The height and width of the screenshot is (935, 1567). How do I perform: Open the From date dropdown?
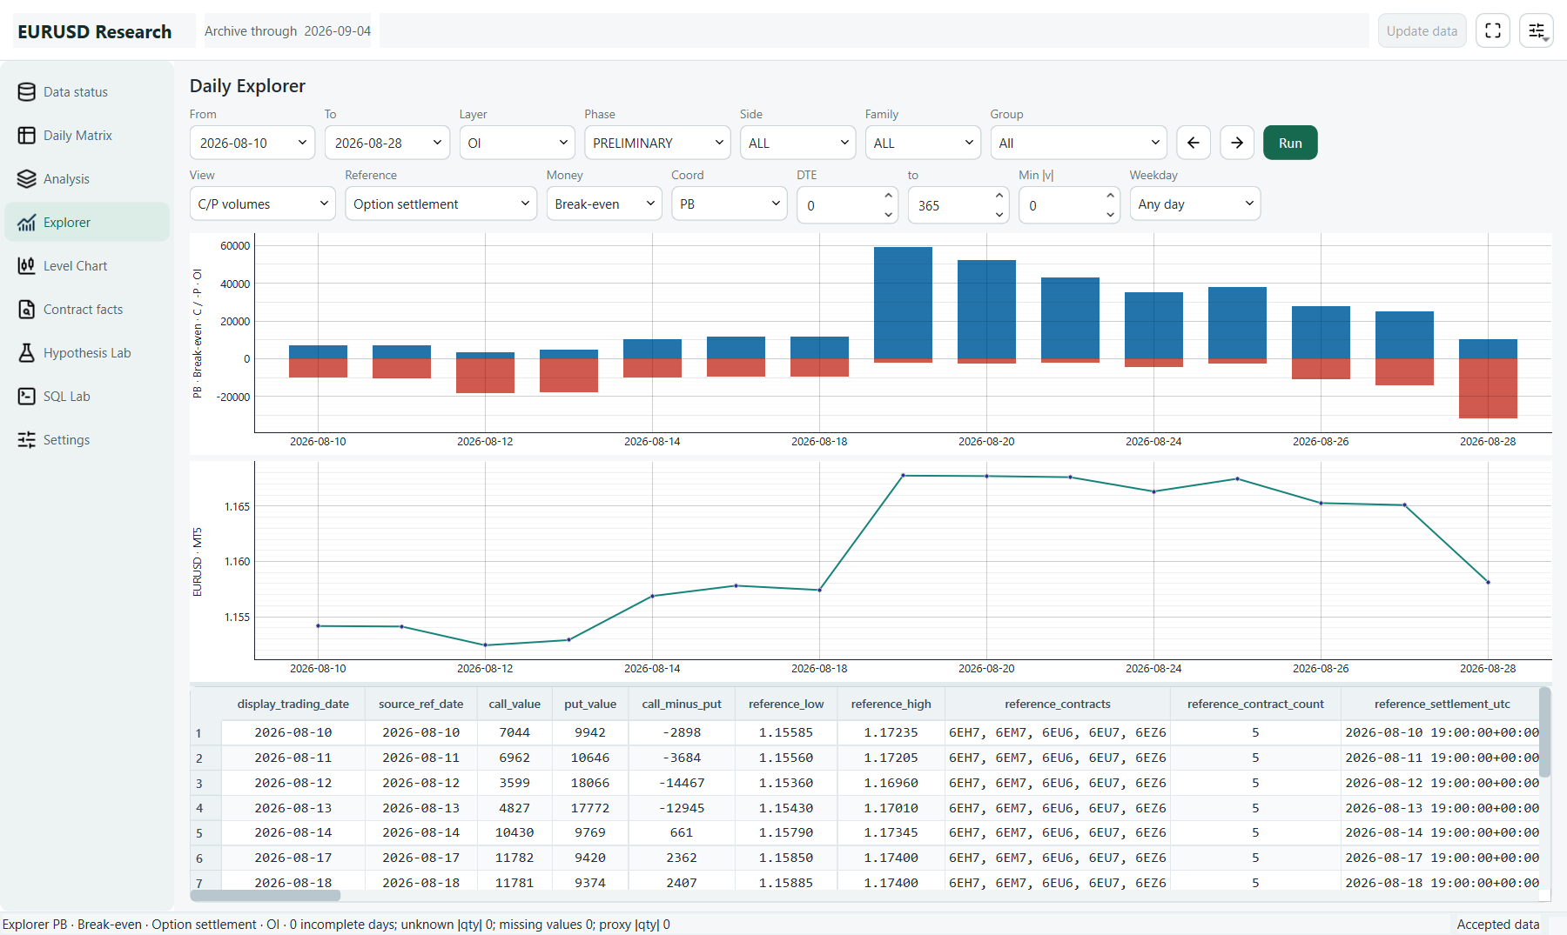tap(252, 143)
